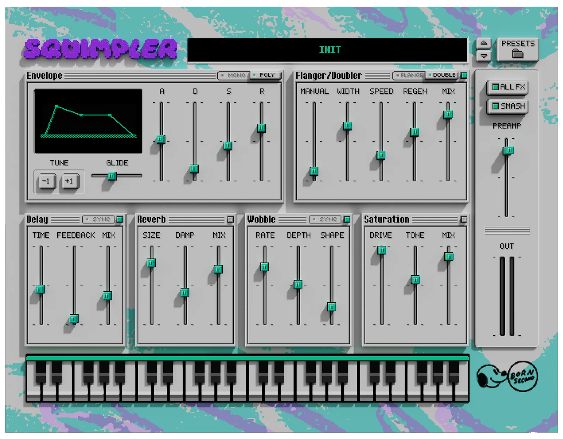Click the Release (R) slider handle
This screenshot has width=563, height=439.
tap(261, 128)
